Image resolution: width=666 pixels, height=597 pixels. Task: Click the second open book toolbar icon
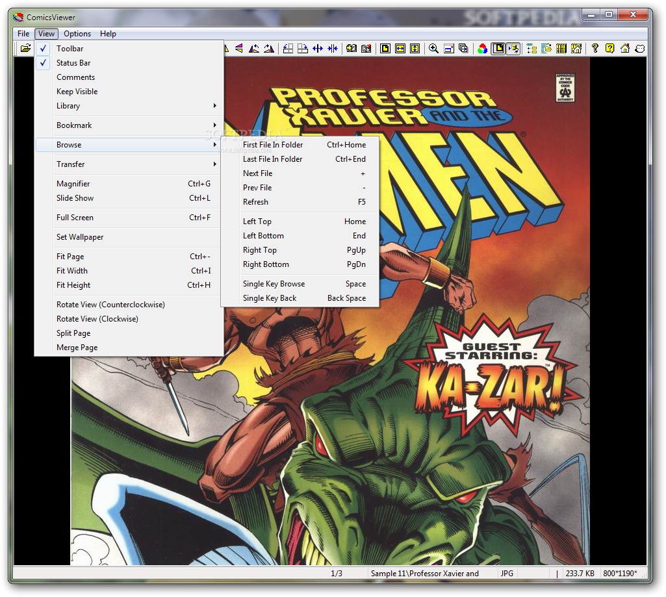coord(366,49)
